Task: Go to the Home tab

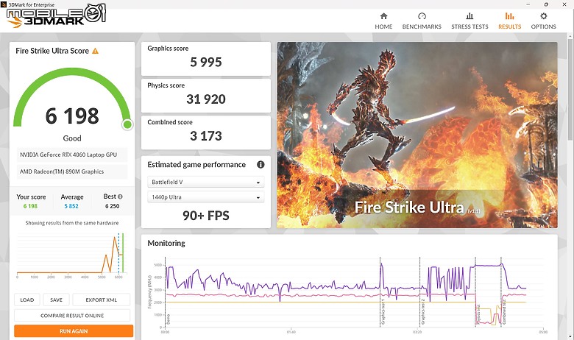Action: (x=383, y=21)
